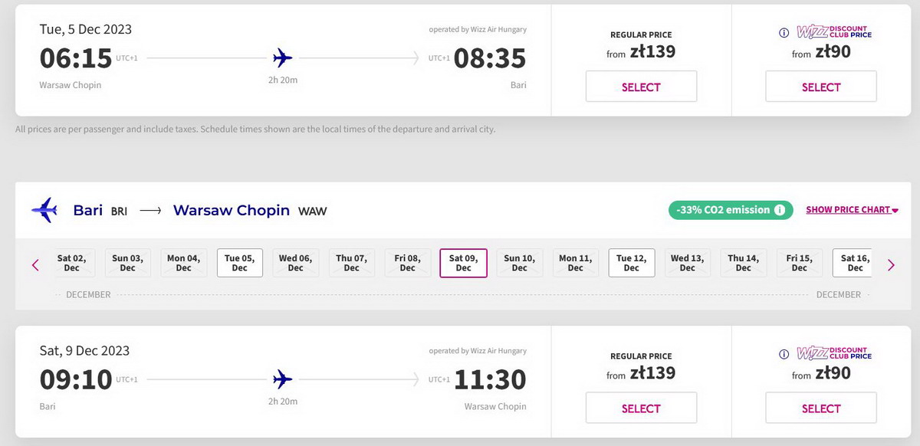920x446 pixels.
Task: Select Wizz Discount Club price for Saturday flight
Action: [821, 408]
